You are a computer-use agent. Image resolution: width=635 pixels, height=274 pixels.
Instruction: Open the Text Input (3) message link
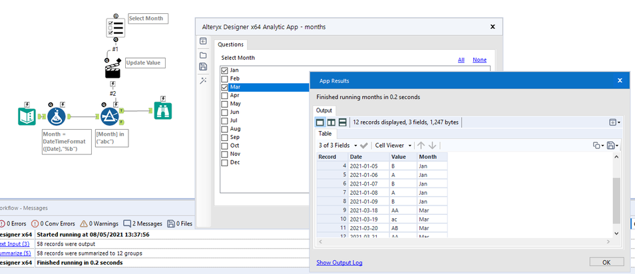(x=15, y=243)
